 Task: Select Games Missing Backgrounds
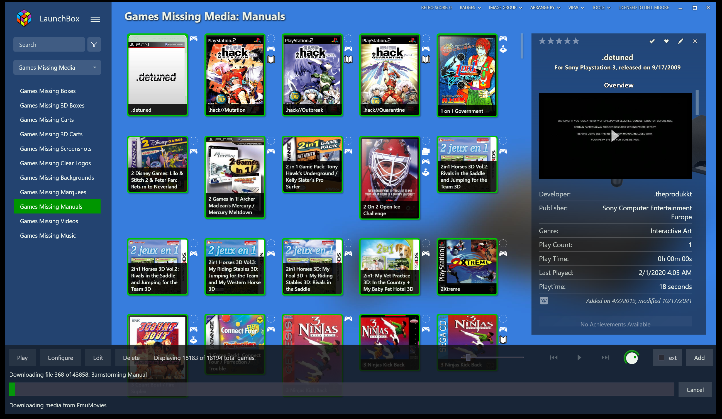tap(57, 178)
